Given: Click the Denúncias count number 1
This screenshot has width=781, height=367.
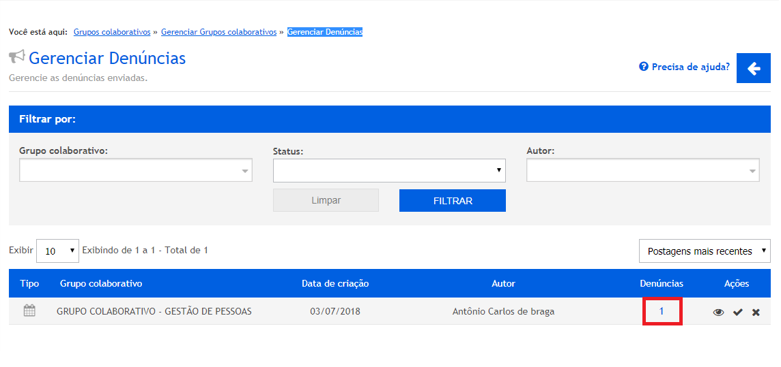Looking at the screenshot, I should [662, 311].
